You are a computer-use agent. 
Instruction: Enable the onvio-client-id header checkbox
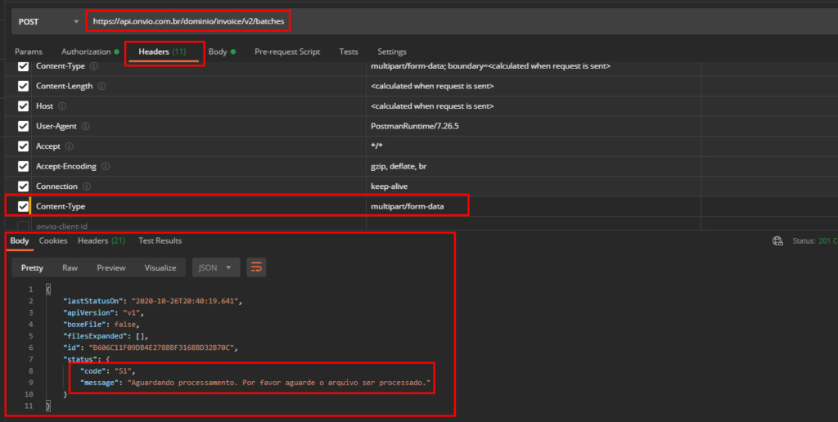pos(23,226)
